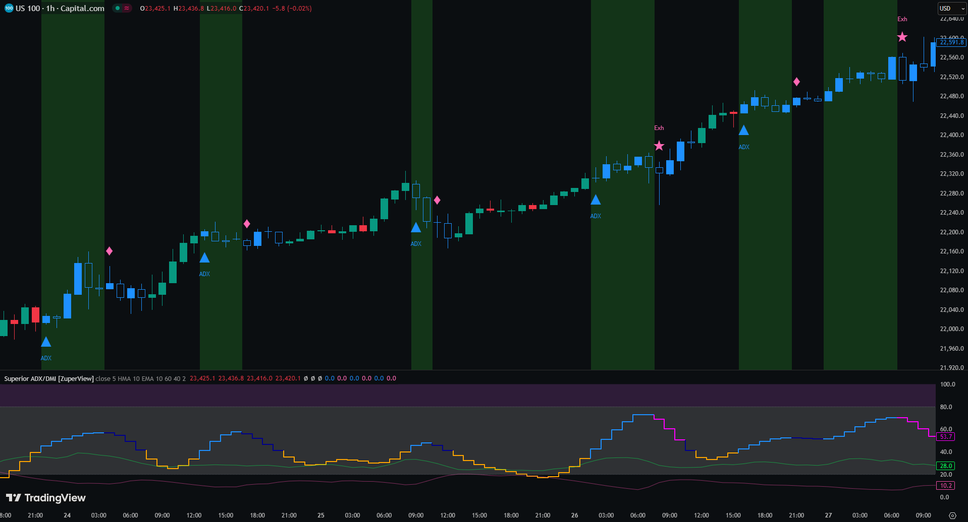This screenshot has height=522, width=968.
Task: Click the TradingView logo
Action: pyautogui.click(x=46, y=498)
